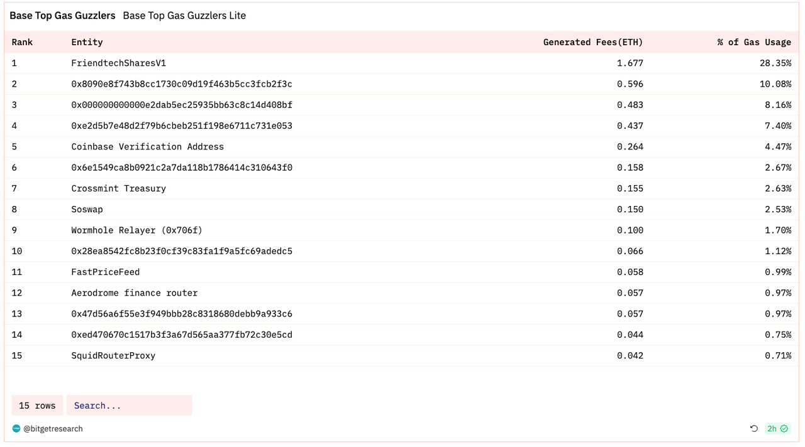Sort by % of Gas Usage header
Screen dimensions: 805x447
[x=753, y=42]
